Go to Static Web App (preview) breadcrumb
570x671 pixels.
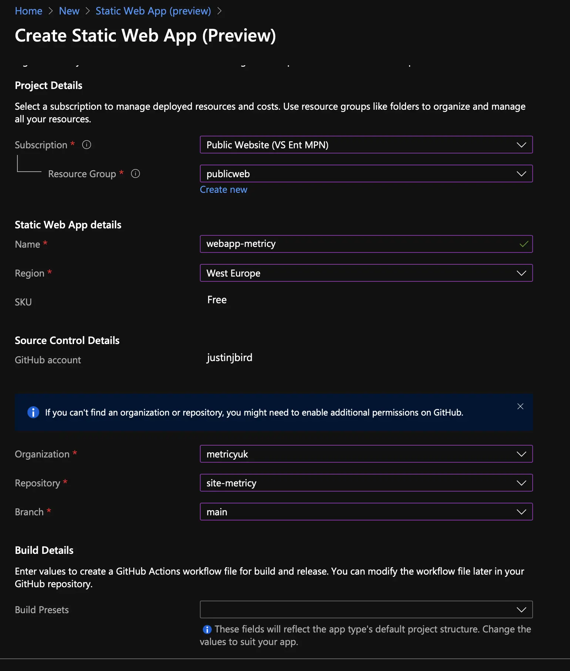click(153, 11)
